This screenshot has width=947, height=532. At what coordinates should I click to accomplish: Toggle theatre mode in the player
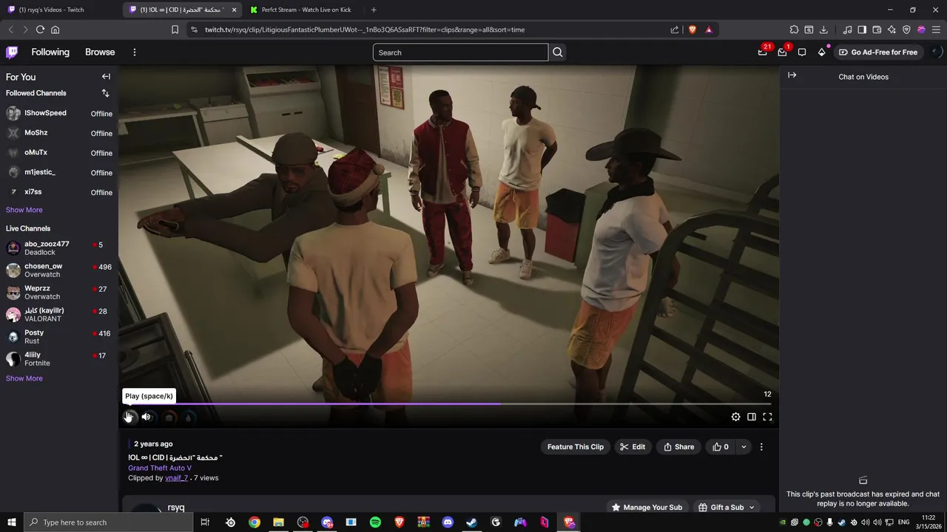(x=752, y=417)
